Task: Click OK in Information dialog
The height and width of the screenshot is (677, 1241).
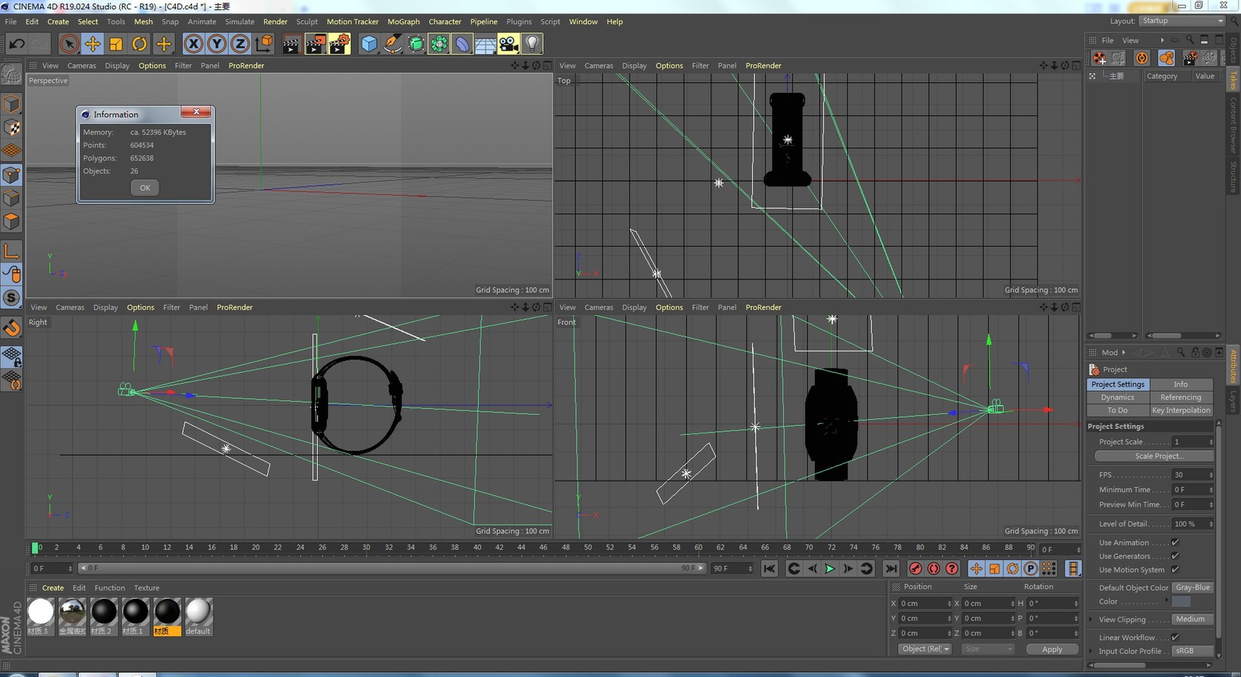Action: tap(145, 188)
